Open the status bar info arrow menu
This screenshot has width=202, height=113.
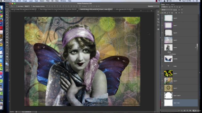(36, 112)
